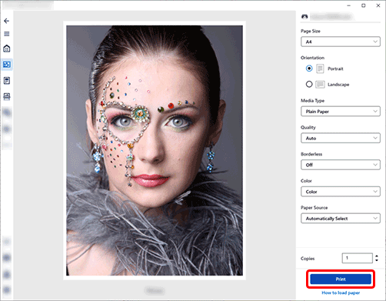Go back using the left arrow icon
The width and height of the screenshot is (386, 301).
[7, 21]
